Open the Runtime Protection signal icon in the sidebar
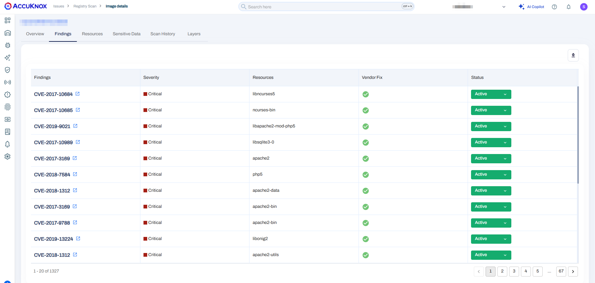The height and width of the screenshot is (283, 595). tap(8, 82)
